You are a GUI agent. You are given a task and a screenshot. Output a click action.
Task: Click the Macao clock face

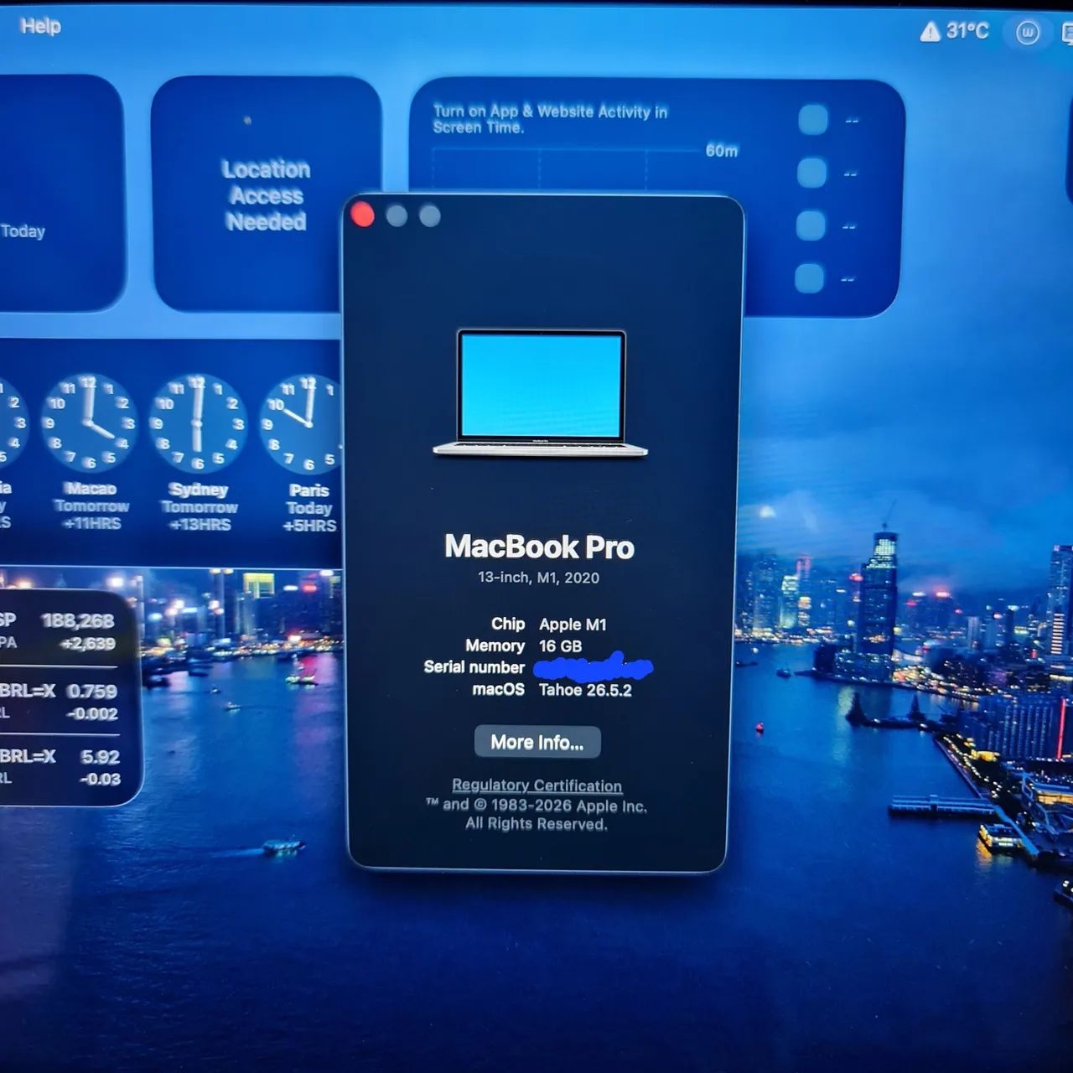[89, 423]
